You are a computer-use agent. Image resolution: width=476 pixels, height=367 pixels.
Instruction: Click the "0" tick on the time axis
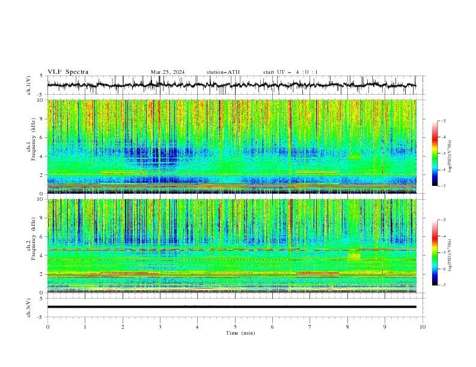pyautogui.click(x=47, y=327)
